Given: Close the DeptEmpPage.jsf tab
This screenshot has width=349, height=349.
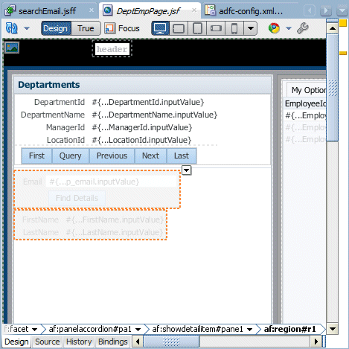Looking at the screenshot, I should tap(194, 10).
